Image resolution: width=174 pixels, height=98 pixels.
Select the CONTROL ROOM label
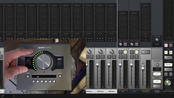point(157,91)
